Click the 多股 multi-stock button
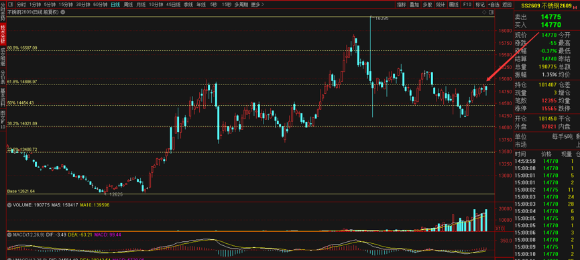The height and width of the screenshot is (260, 580). tap(427, 5)
